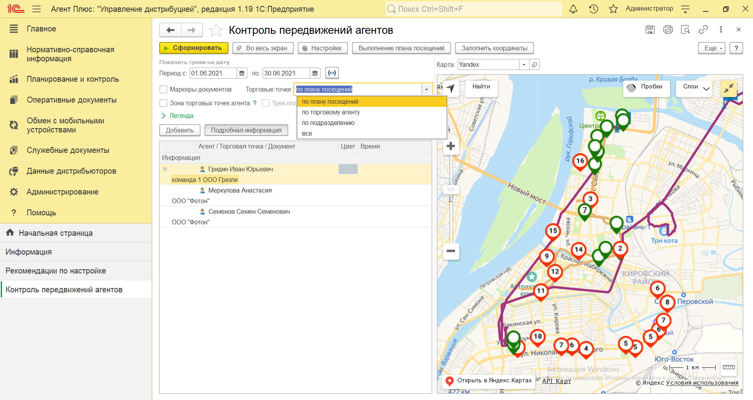Screen dimensions: 753x400
Task: Go forward with the right arrow
Action: 191,30
